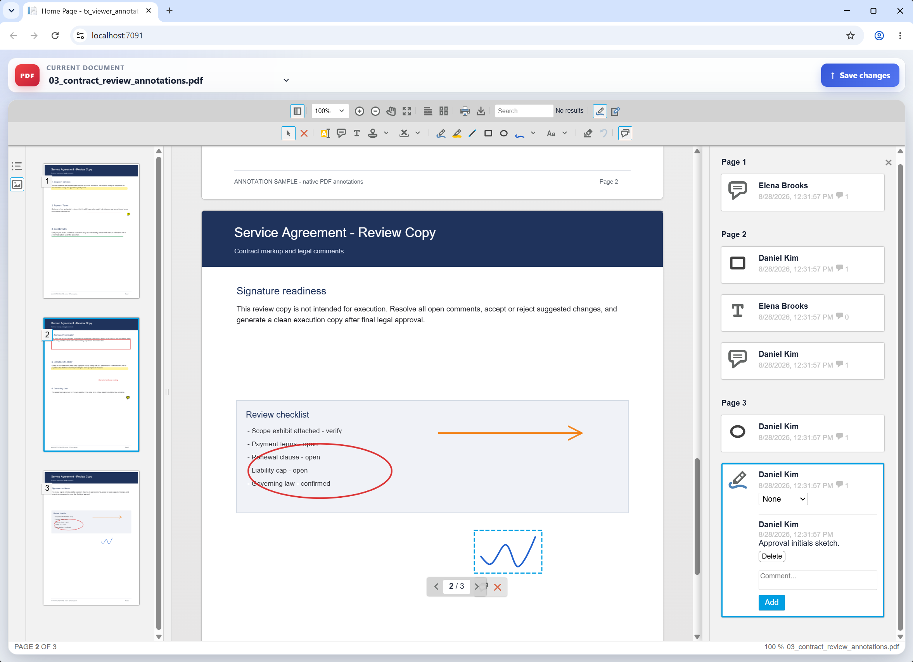The height and width of the screenshot is (662, 913).
Task: Activate the select arrow pointer tool
Action: click(288, 133)
